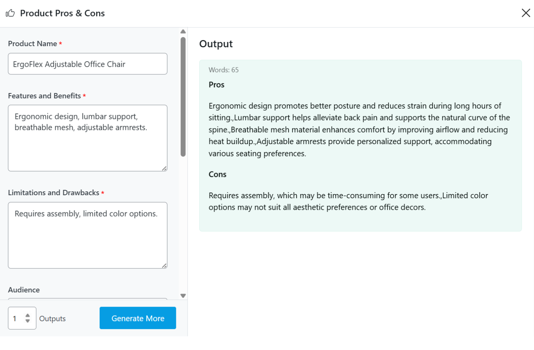Grab the Limitations and Drawbacks resize handle
This screenshot has width=534, height=350.
(164, 265)
